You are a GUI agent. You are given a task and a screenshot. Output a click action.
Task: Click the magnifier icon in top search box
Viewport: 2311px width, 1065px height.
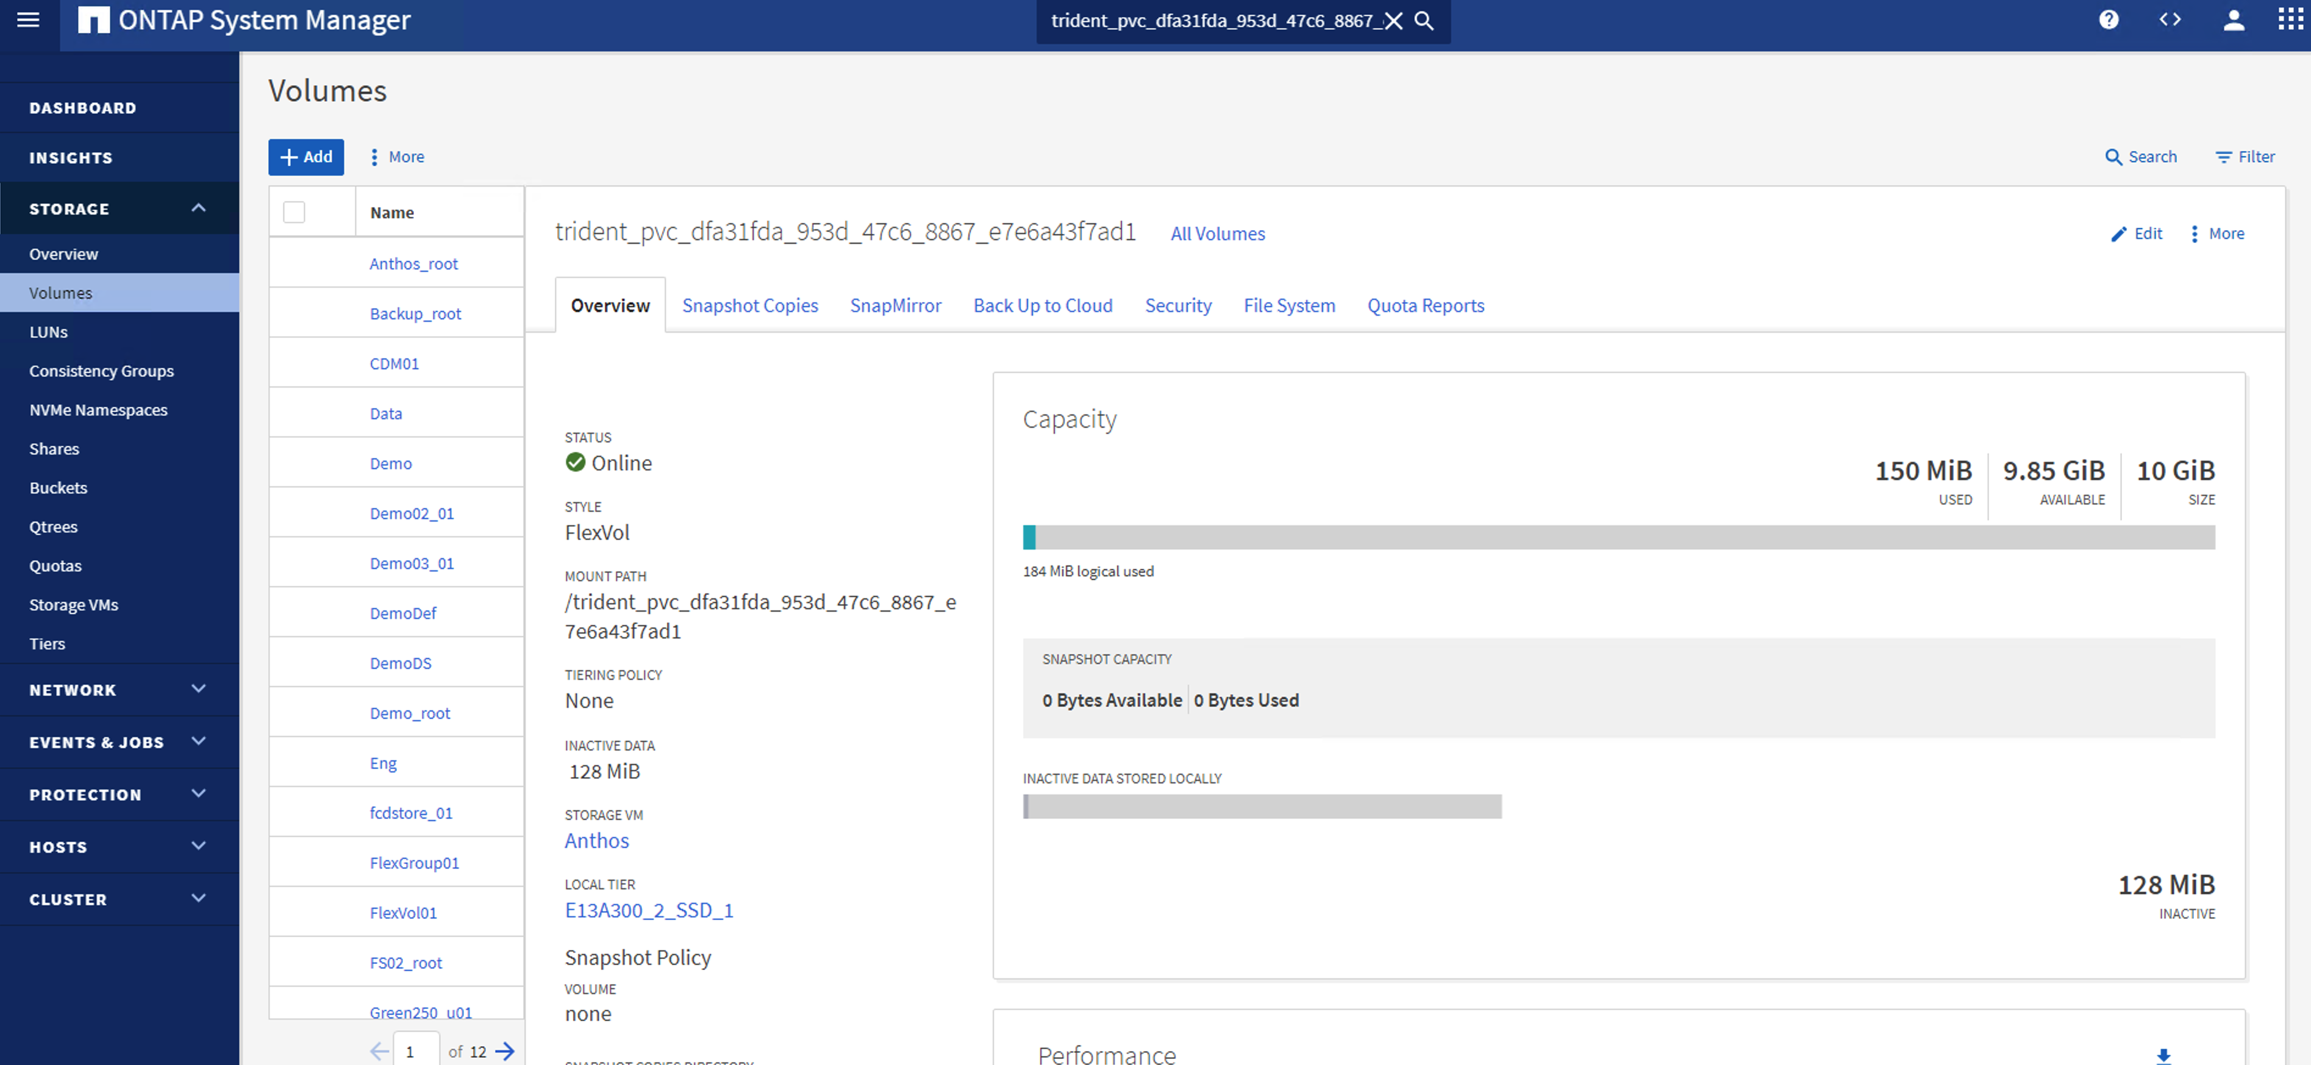pyautogui.click(x=1424, y=21)
